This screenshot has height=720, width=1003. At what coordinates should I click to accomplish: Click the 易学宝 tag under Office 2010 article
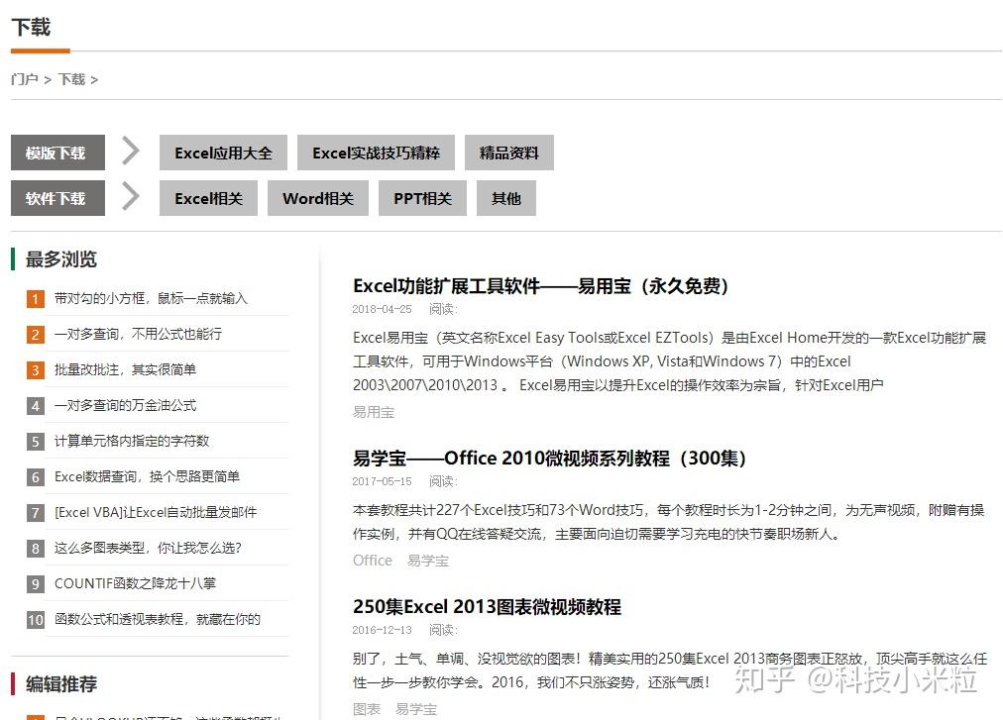[428, 561]
